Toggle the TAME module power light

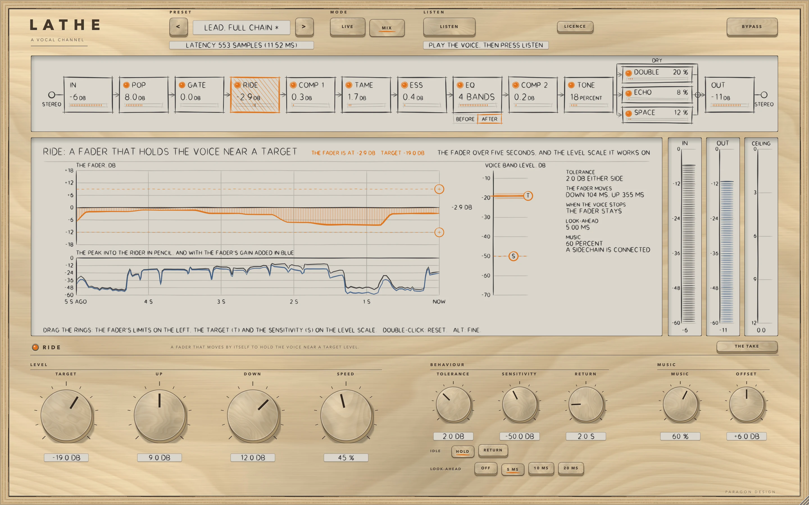click(349, 85)
